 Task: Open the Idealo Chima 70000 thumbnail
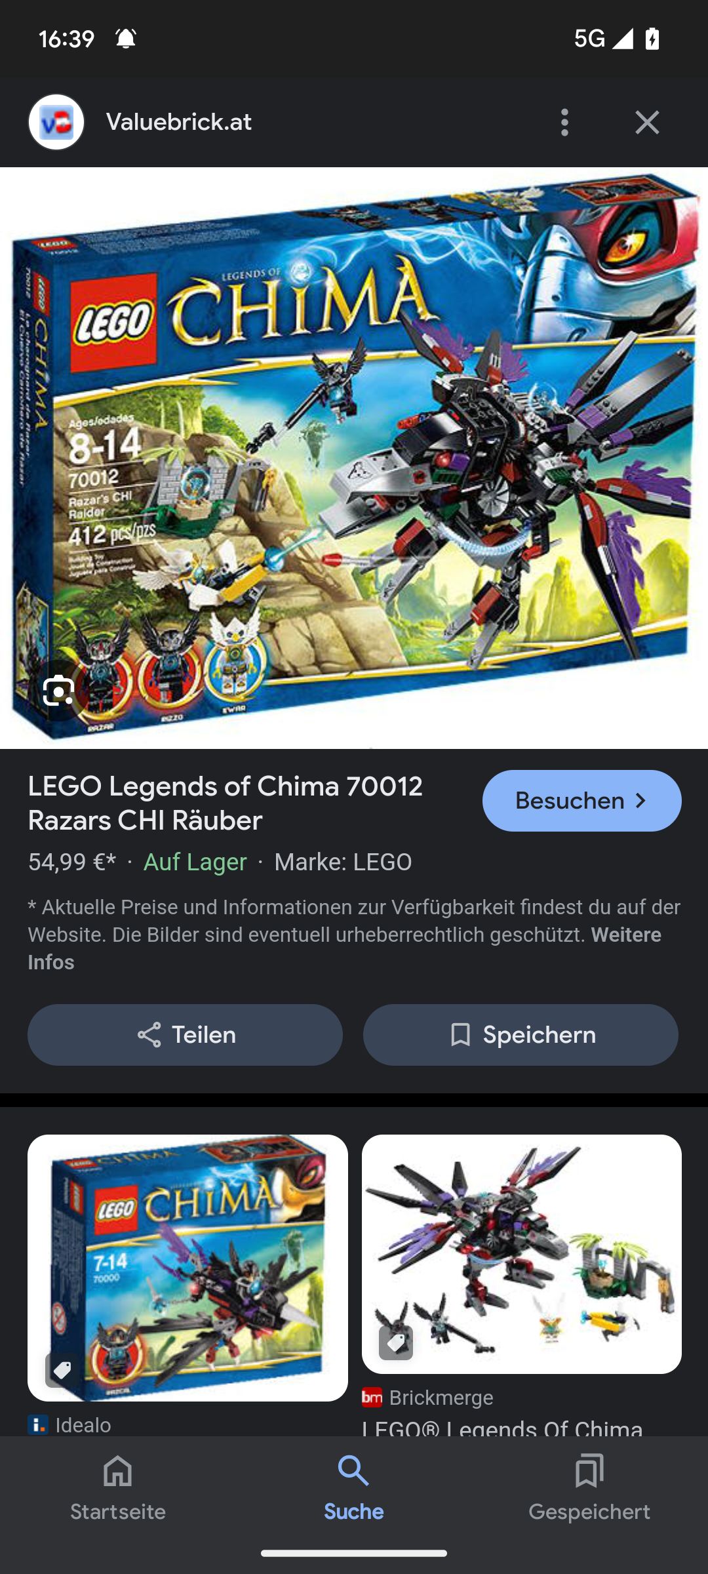[187, 1268]
